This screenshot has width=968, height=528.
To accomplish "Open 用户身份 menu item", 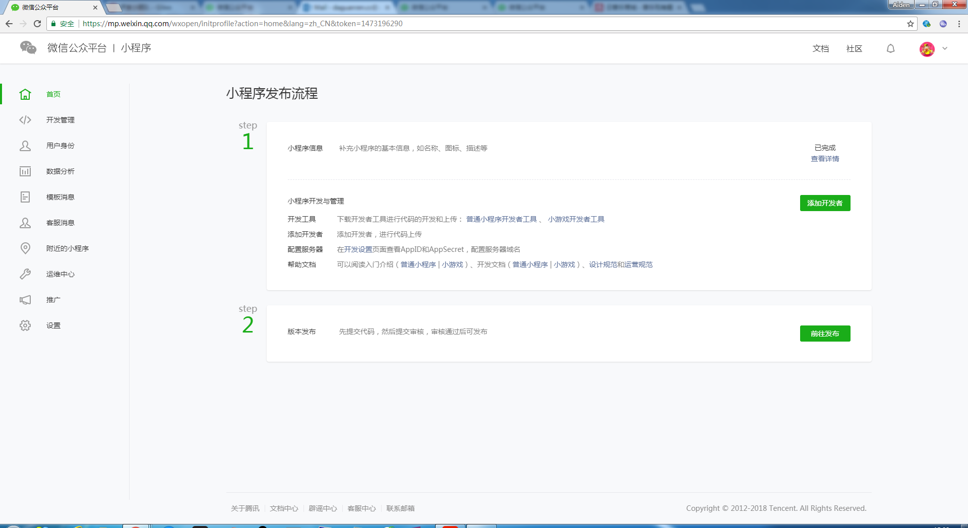I will (60, 146).
